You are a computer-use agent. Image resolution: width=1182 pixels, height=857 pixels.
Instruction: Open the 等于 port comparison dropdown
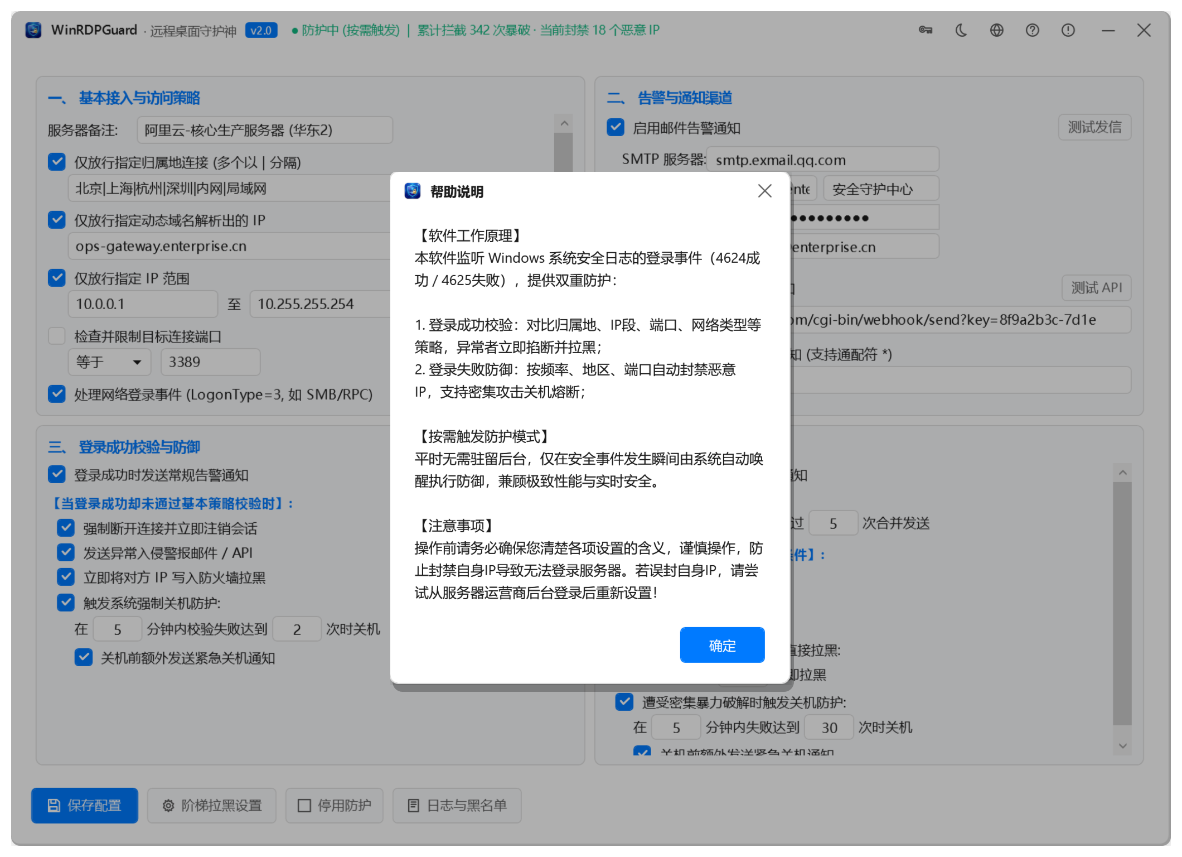tap(109, 362)
